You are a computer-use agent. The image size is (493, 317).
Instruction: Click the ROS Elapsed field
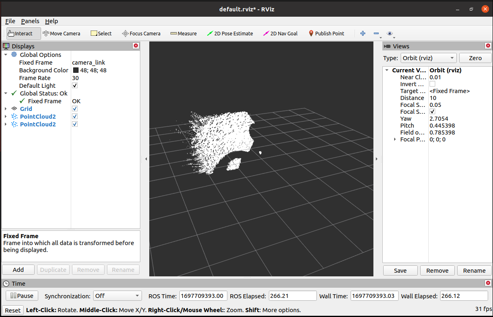click(x=292, y=296)
